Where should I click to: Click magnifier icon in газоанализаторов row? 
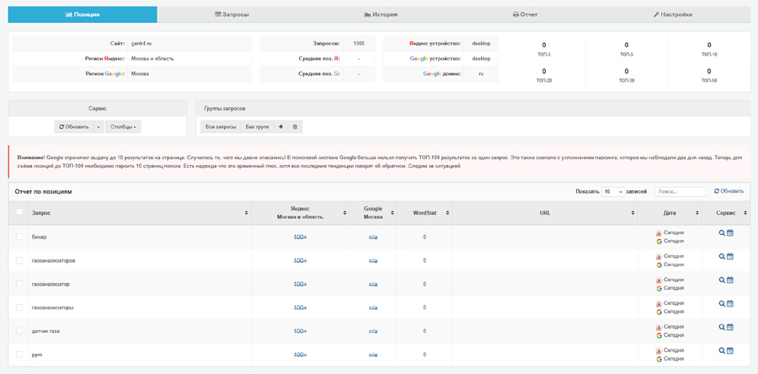[722, 256]
